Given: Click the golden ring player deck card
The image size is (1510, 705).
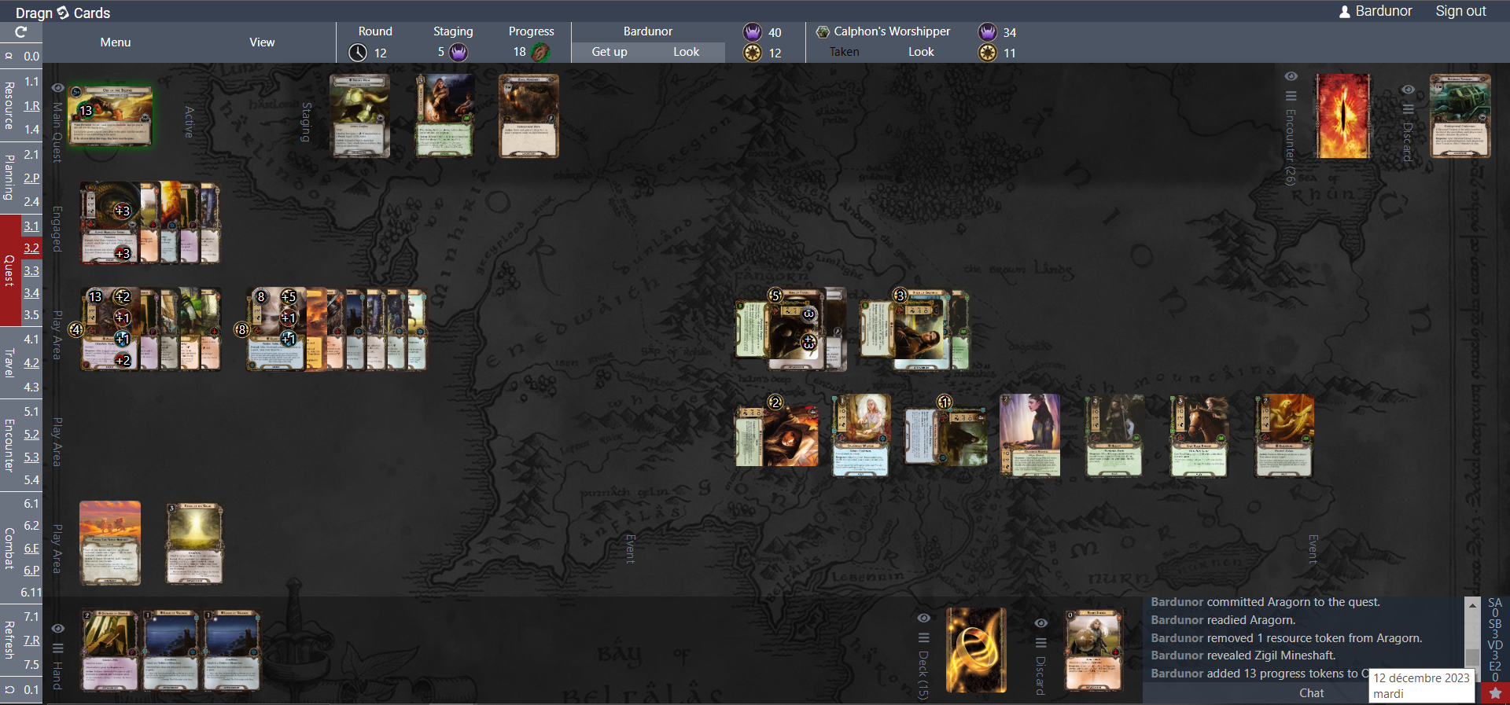Looking at the screenshot, I should pyautogui.click(x=976, y=650).
